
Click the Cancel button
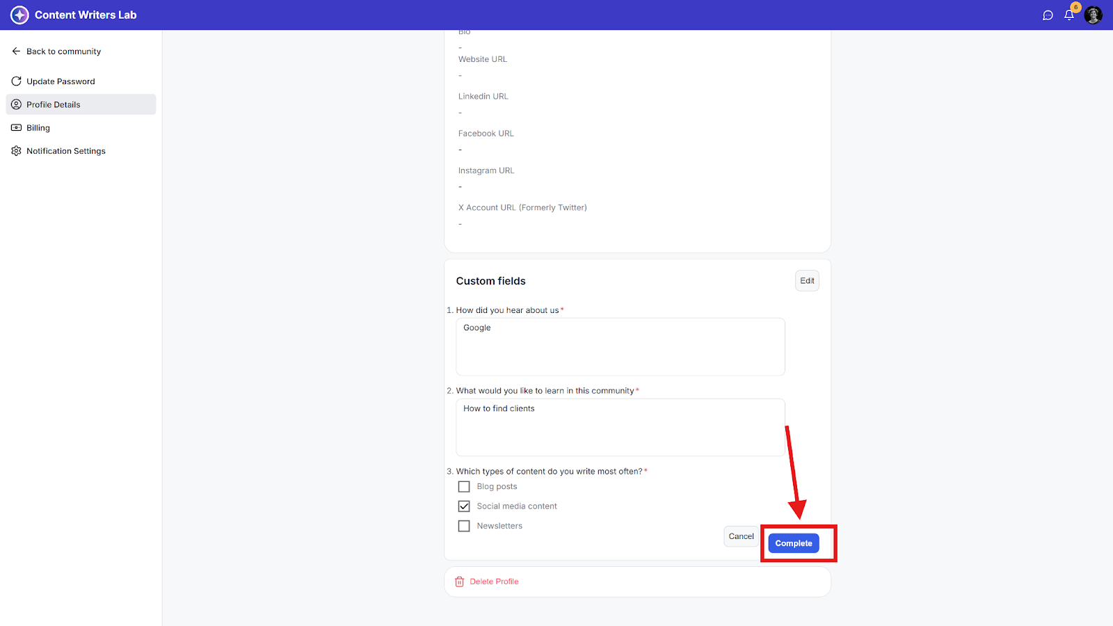pos(741,536)
